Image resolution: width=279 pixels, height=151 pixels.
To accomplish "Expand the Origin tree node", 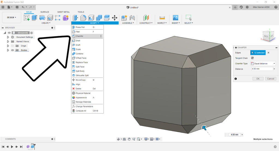I will tap(8, 46).
